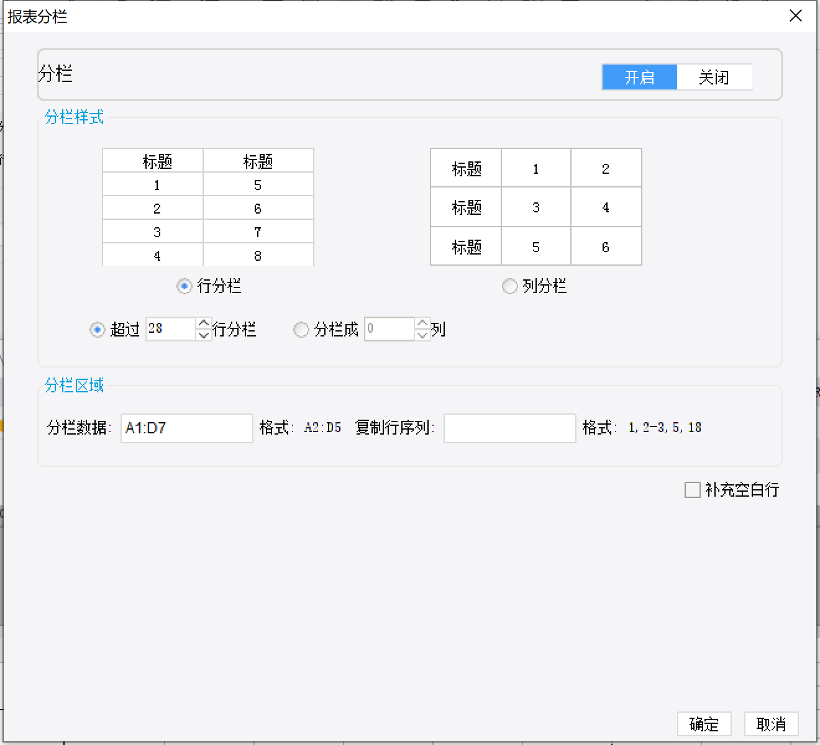This screenshot has width=820, height=745.
Task: Edit the 分栏数据 field containing A1:D7
Action: click(x=187, y=428)
